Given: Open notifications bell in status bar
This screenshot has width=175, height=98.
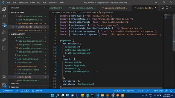Looking at the screenshot, I should [x=171, y=91].
